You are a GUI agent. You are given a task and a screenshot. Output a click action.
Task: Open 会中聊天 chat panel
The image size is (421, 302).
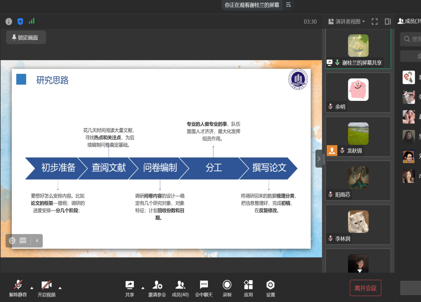pos(204,288)
